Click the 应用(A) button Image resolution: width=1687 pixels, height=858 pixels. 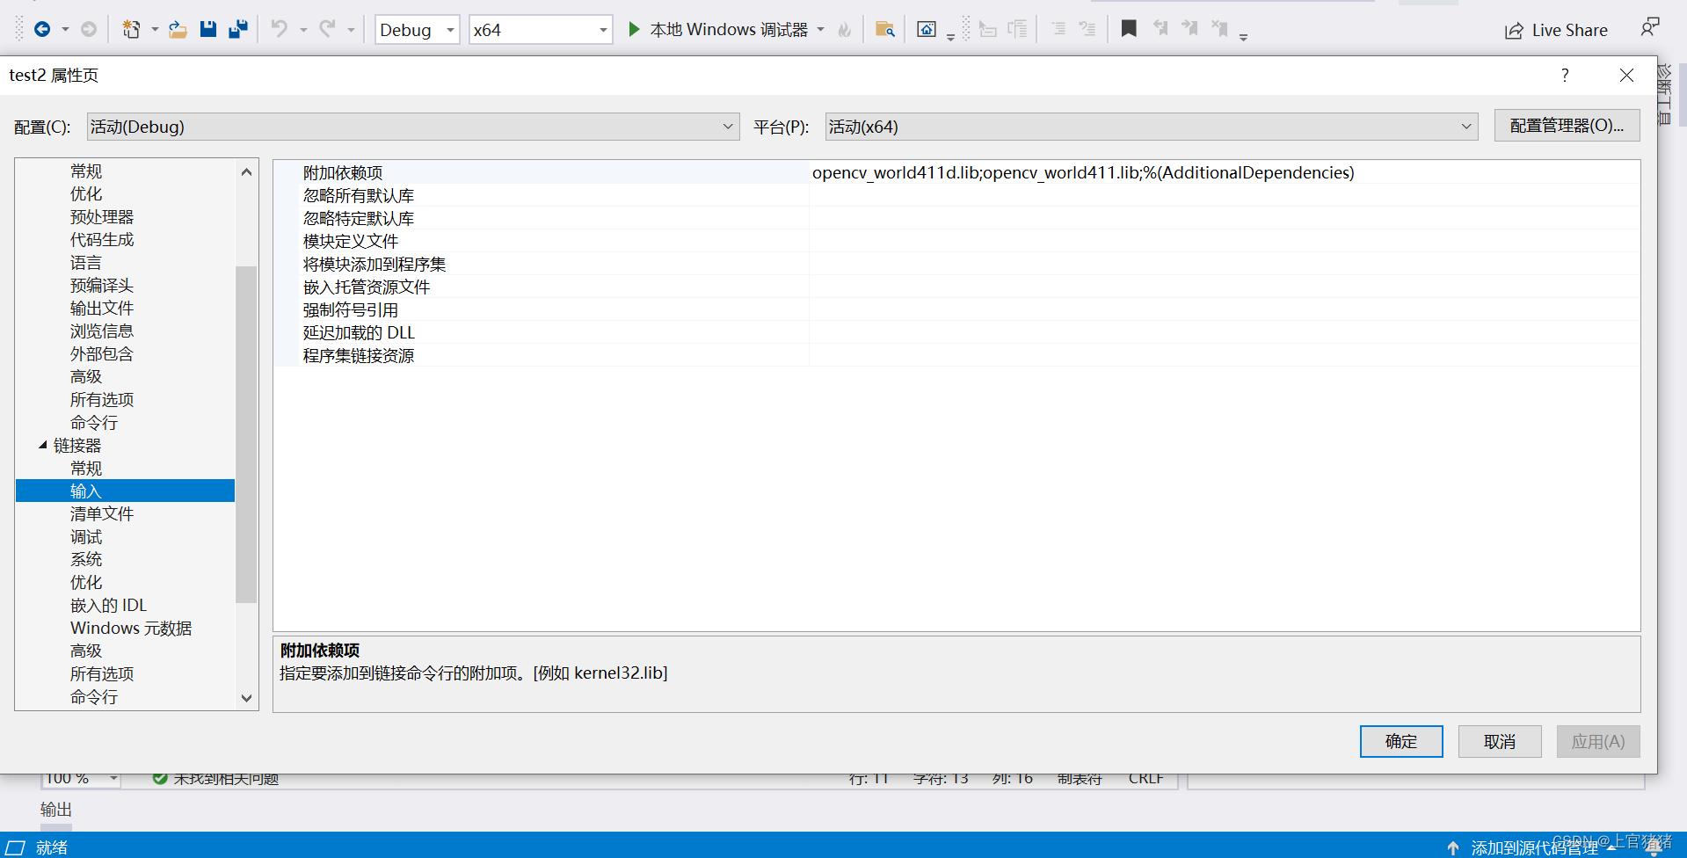[1598, 741]
